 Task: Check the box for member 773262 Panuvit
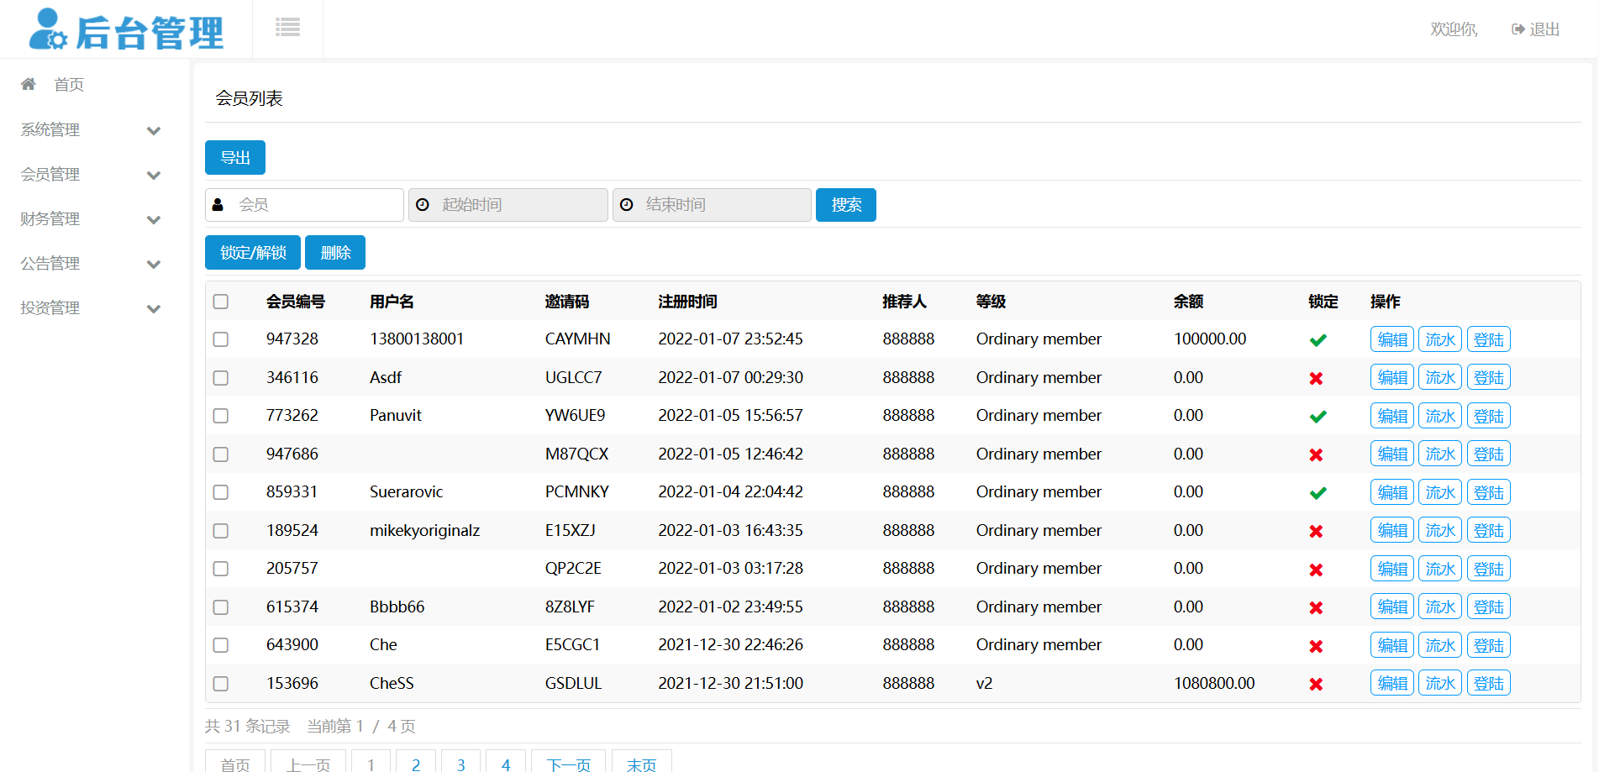221,416
